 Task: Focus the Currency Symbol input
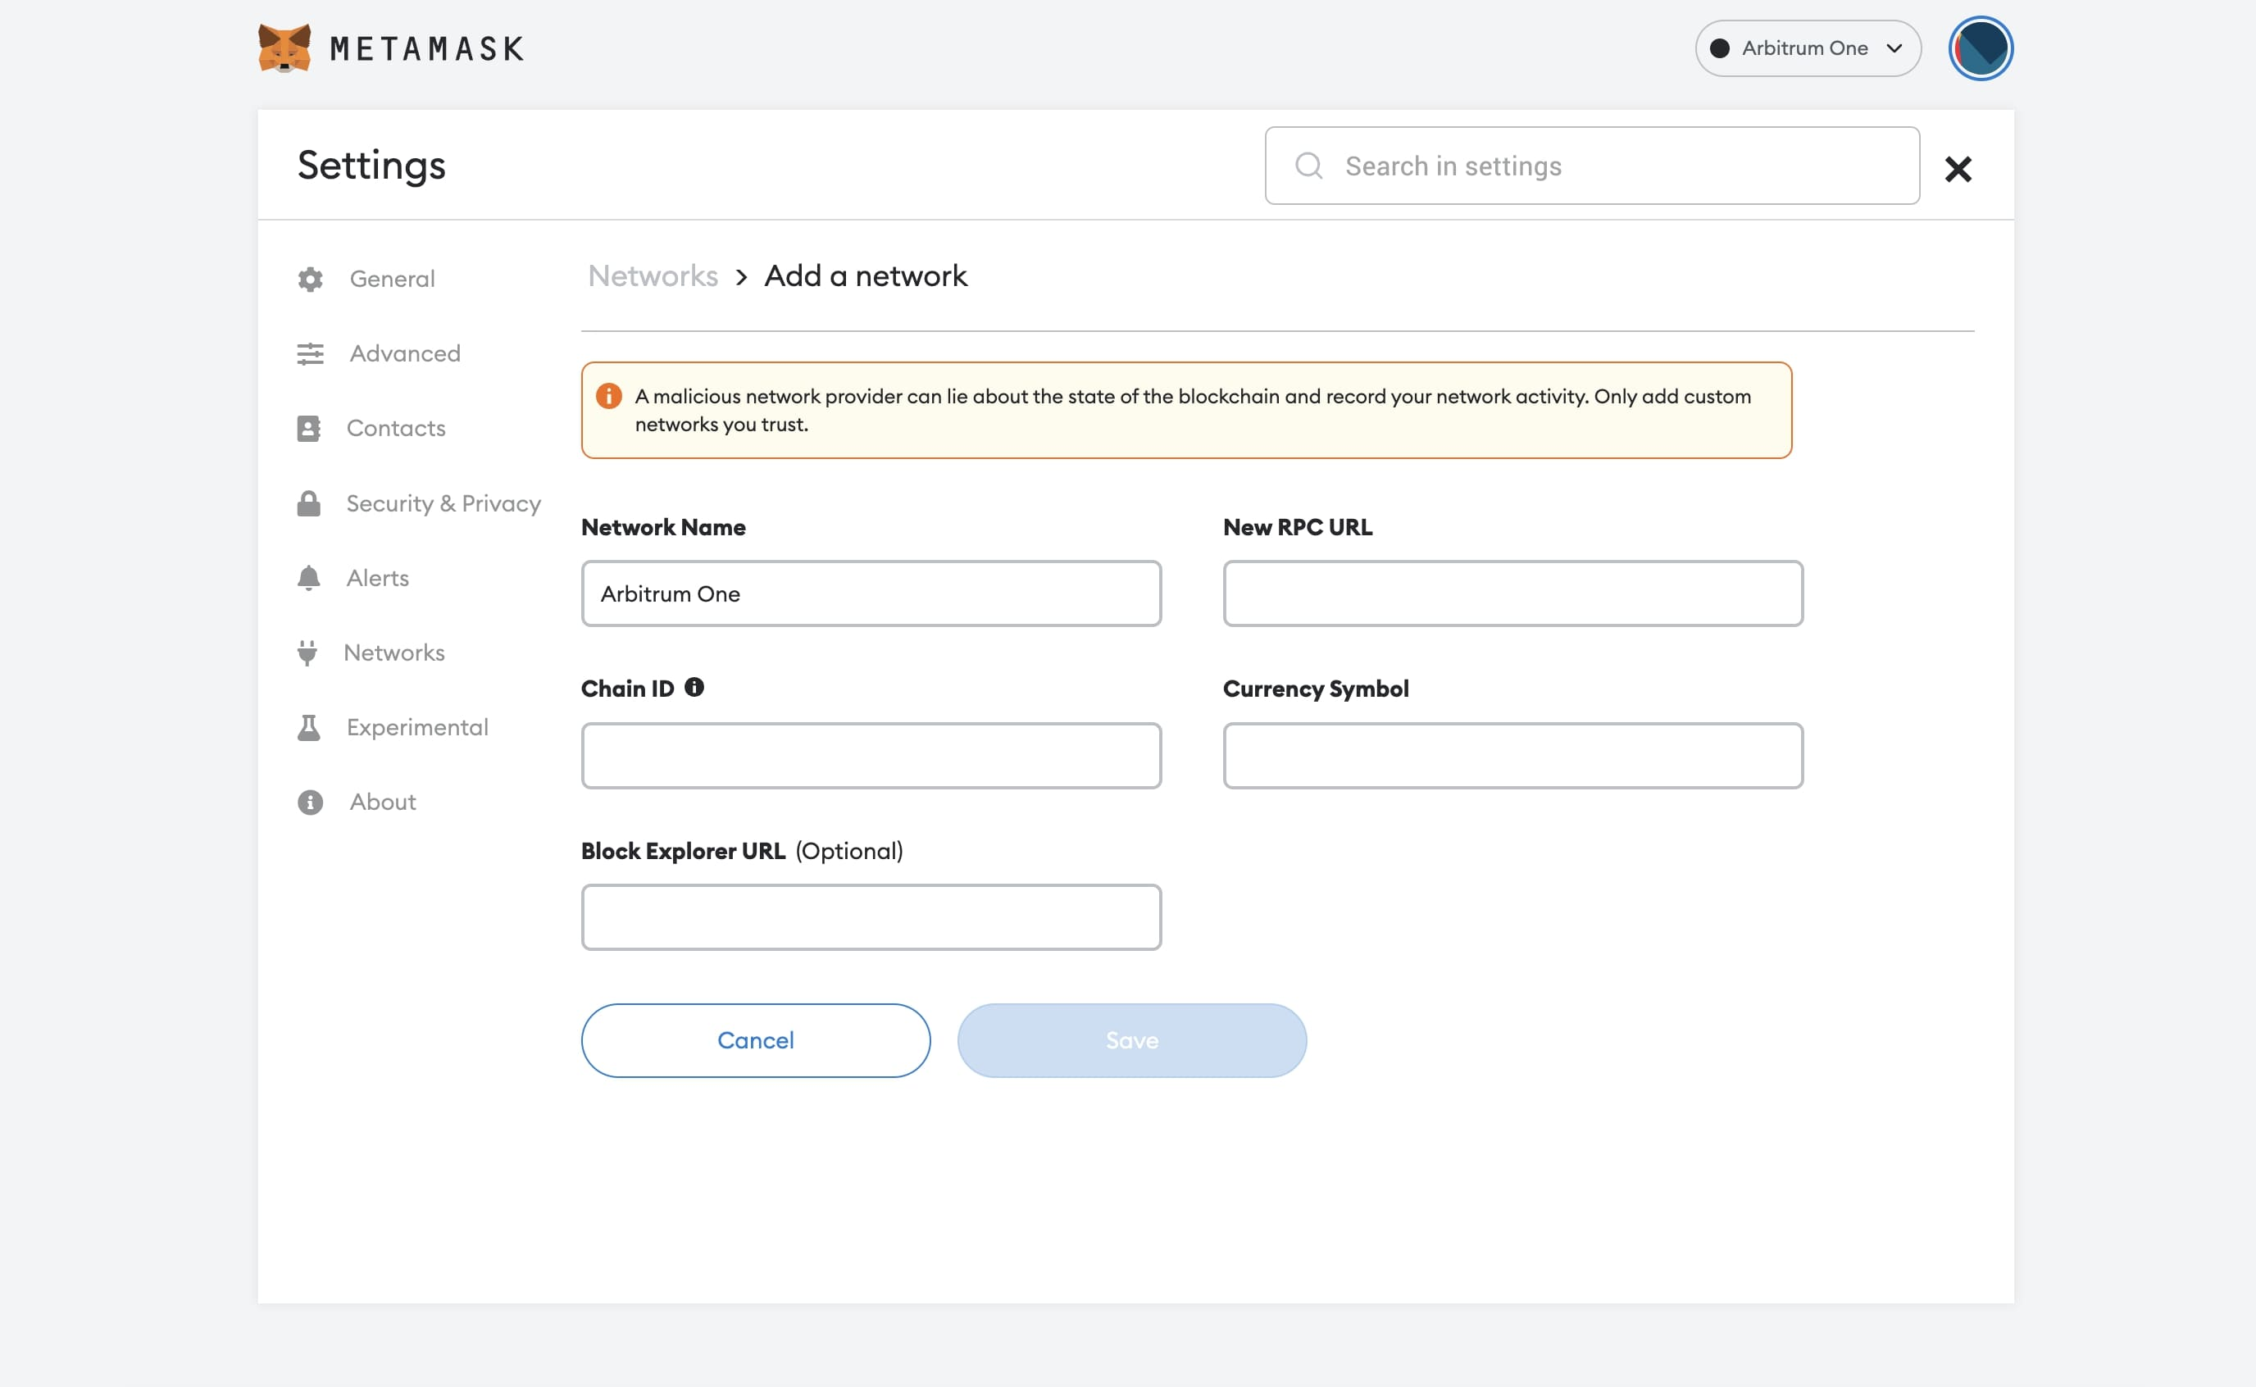tap(1513, 756)
